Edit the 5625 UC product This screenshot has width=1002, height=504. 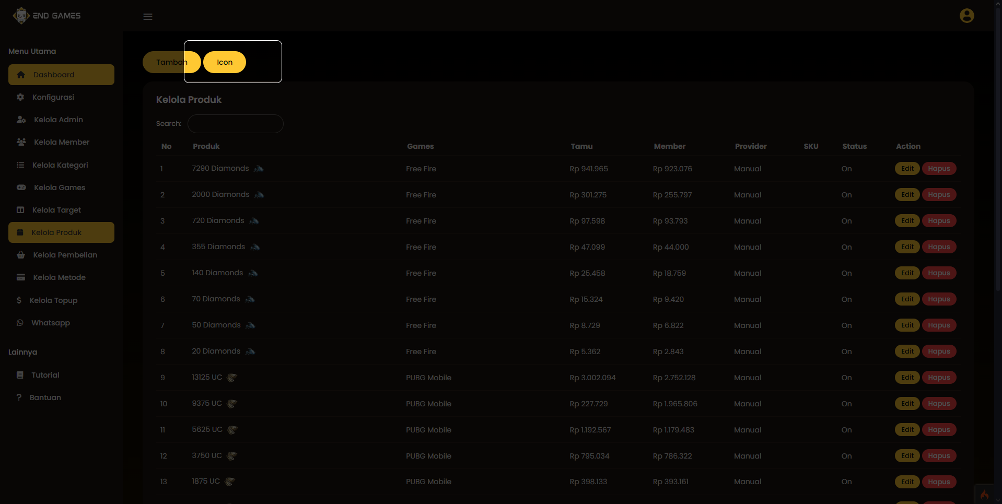(x=907, y=430)
